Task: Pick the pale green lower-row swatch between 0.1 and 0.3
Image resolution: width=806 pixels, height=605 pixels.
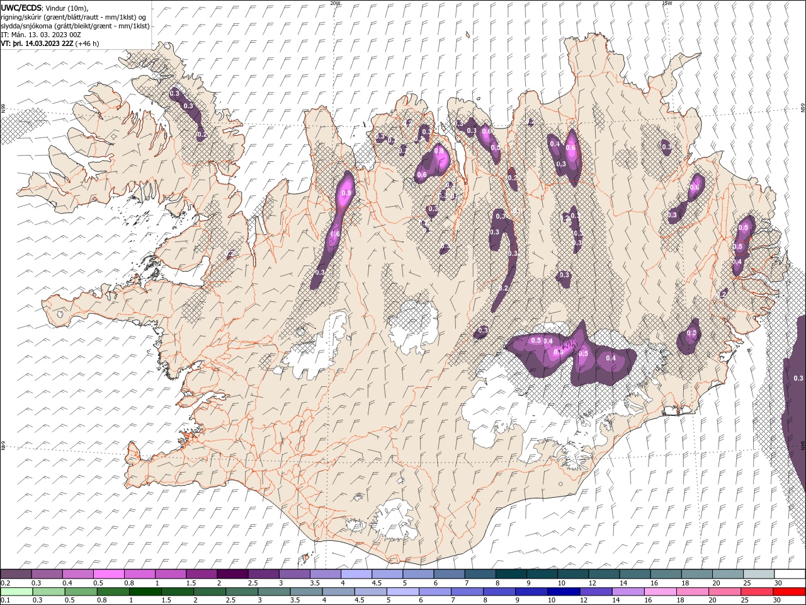Action: point(16,592)
